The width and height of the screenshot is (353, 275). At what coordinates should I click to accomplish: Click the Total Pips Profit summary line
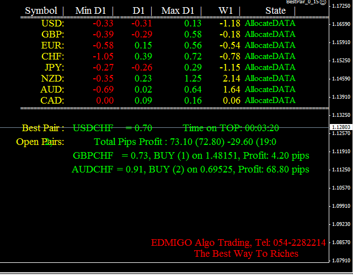pos(185,142)
